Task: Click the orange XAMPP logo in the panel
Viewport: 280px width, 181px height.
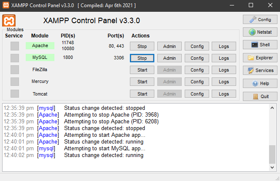Action: coord(9,21)
